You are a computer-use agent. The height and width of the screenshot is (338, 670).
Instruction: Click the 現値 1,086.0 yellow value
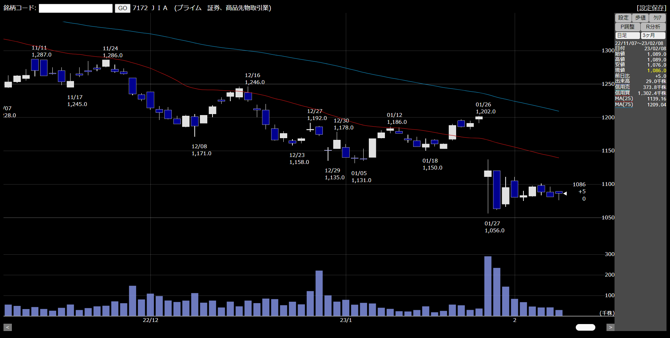click(x=656, y=70)
